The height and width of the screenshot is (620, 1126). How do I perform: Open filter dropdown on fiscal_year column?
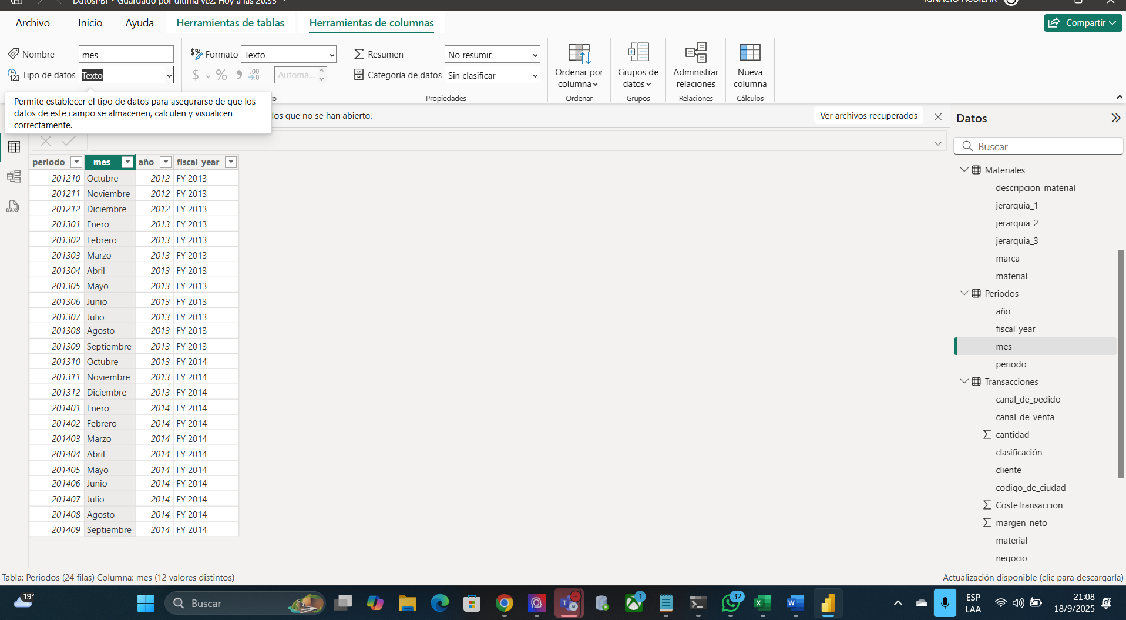231,162
